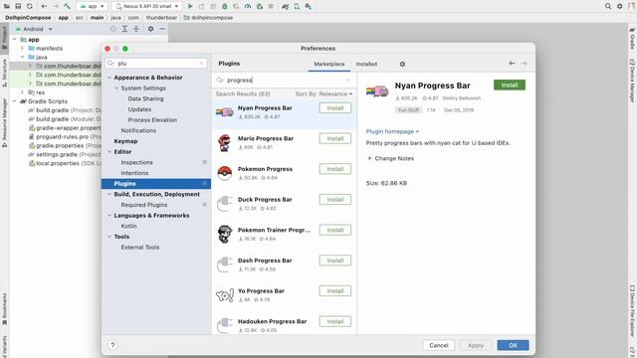Viewport: 637px width, 358px height.
Task: Click 'main' in the breadcrumb path
Action: coord(98,18)
